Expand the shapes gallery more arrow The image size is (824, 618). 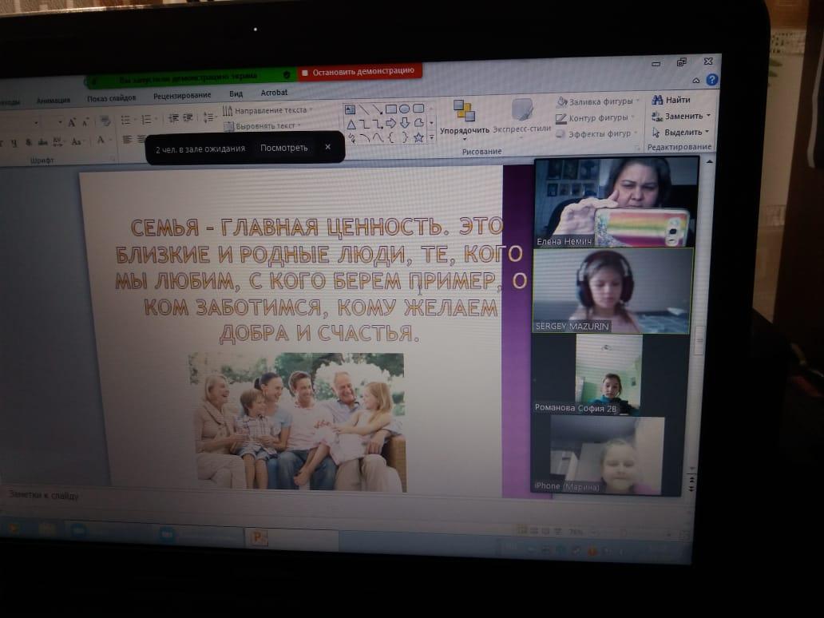432,137
